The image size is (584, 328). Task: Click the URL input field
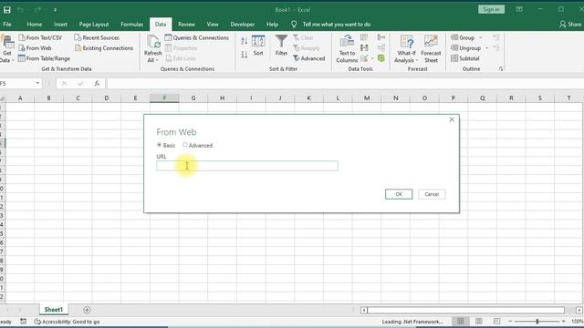(x=247, y=166)
